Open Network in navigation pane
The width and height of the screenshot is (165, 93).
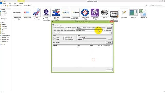click(3, 45)
